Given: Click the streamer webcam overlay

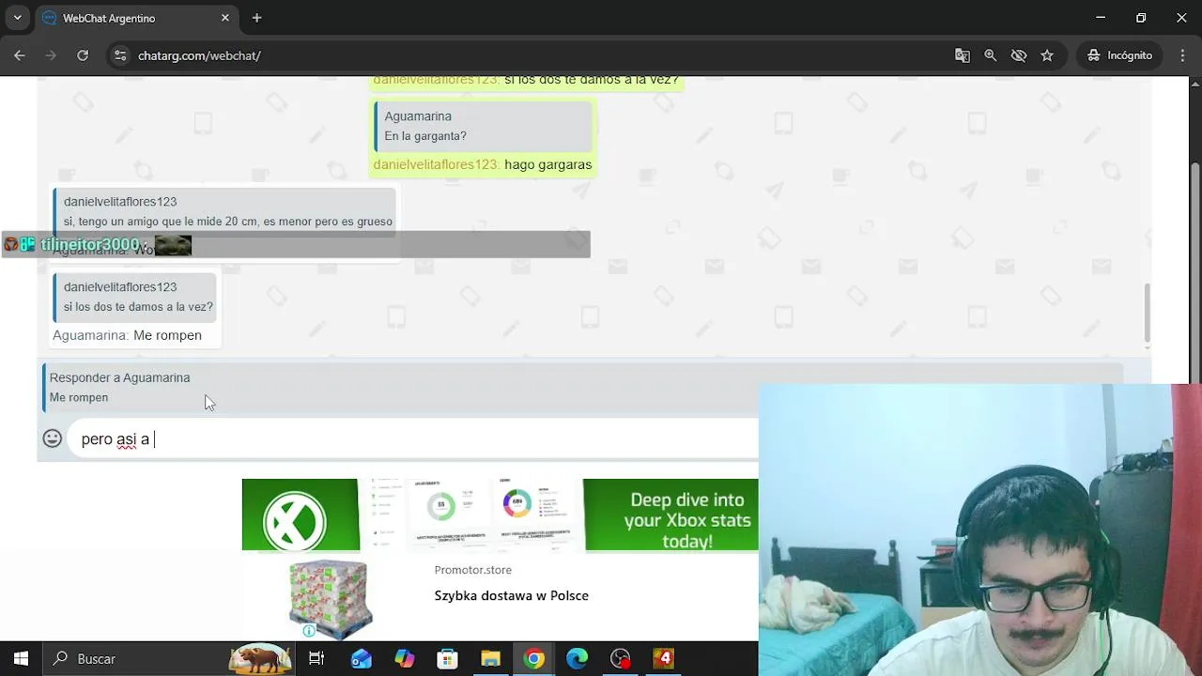Looking at the screenshot, I should point(980,530).
